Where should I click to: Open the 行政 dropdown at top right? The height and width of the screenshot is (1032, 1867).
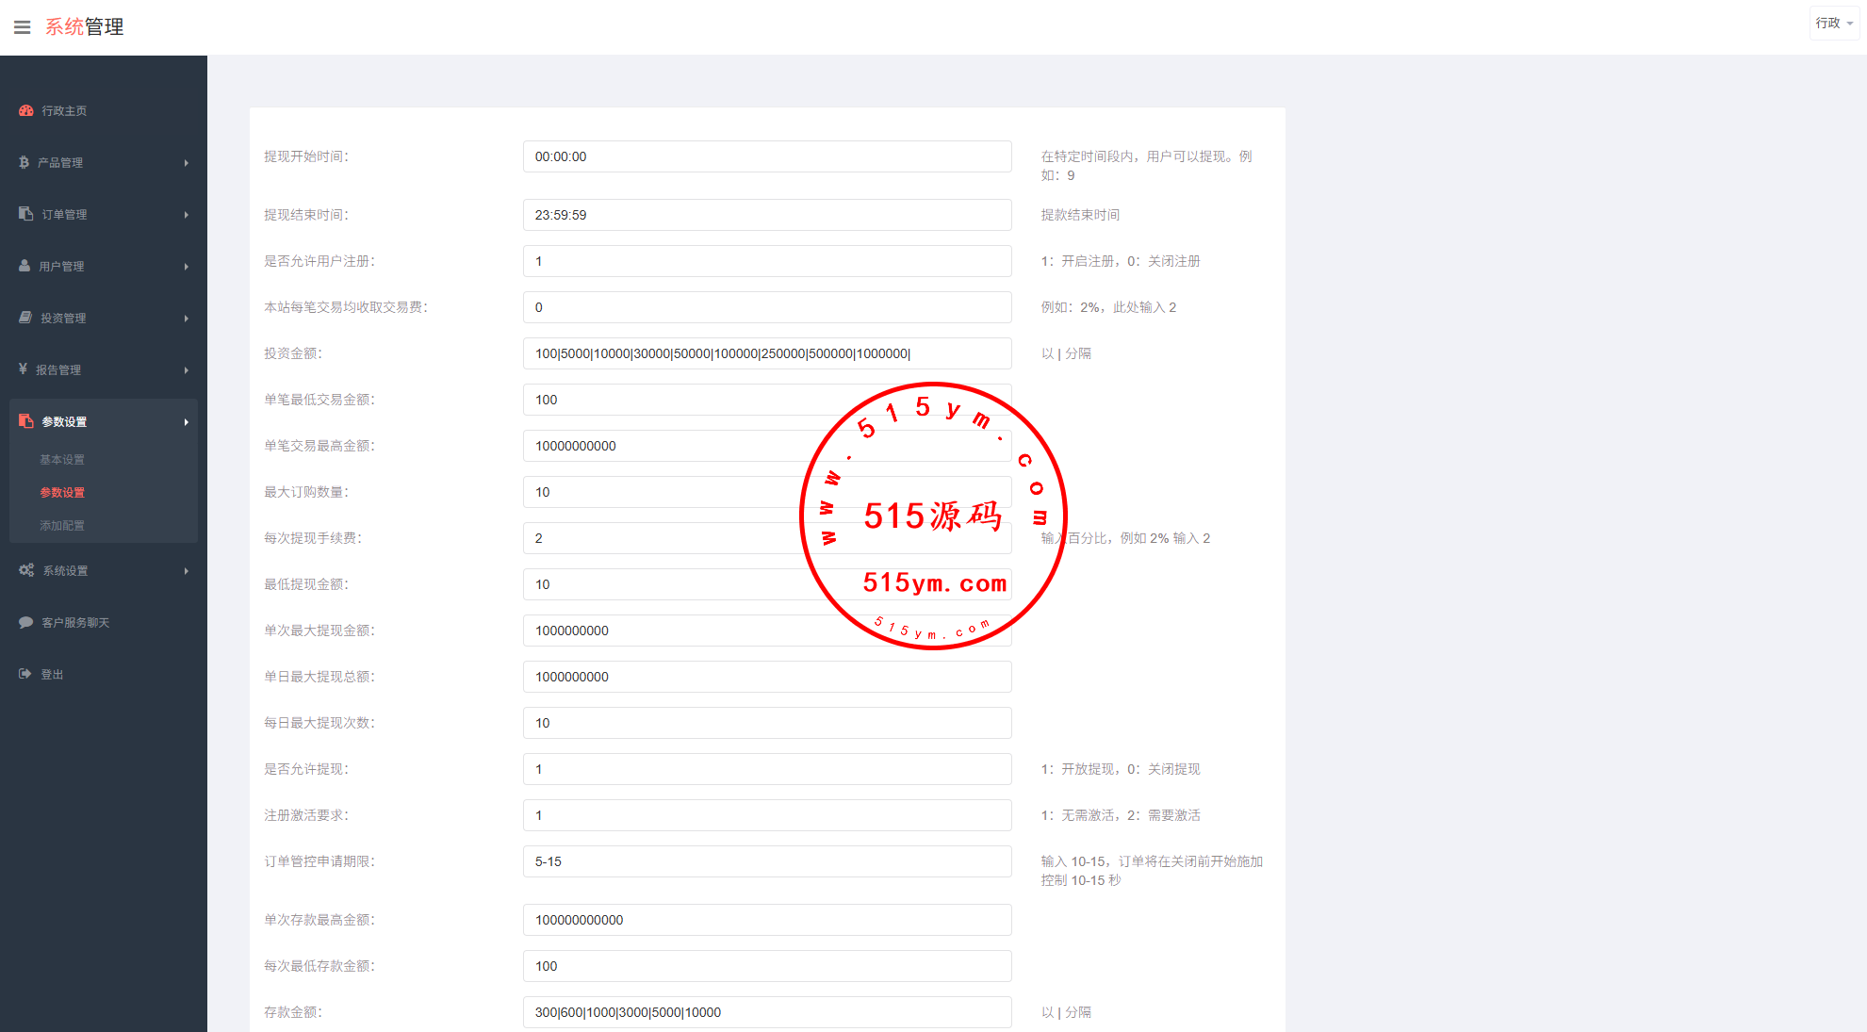(1834, 24)
